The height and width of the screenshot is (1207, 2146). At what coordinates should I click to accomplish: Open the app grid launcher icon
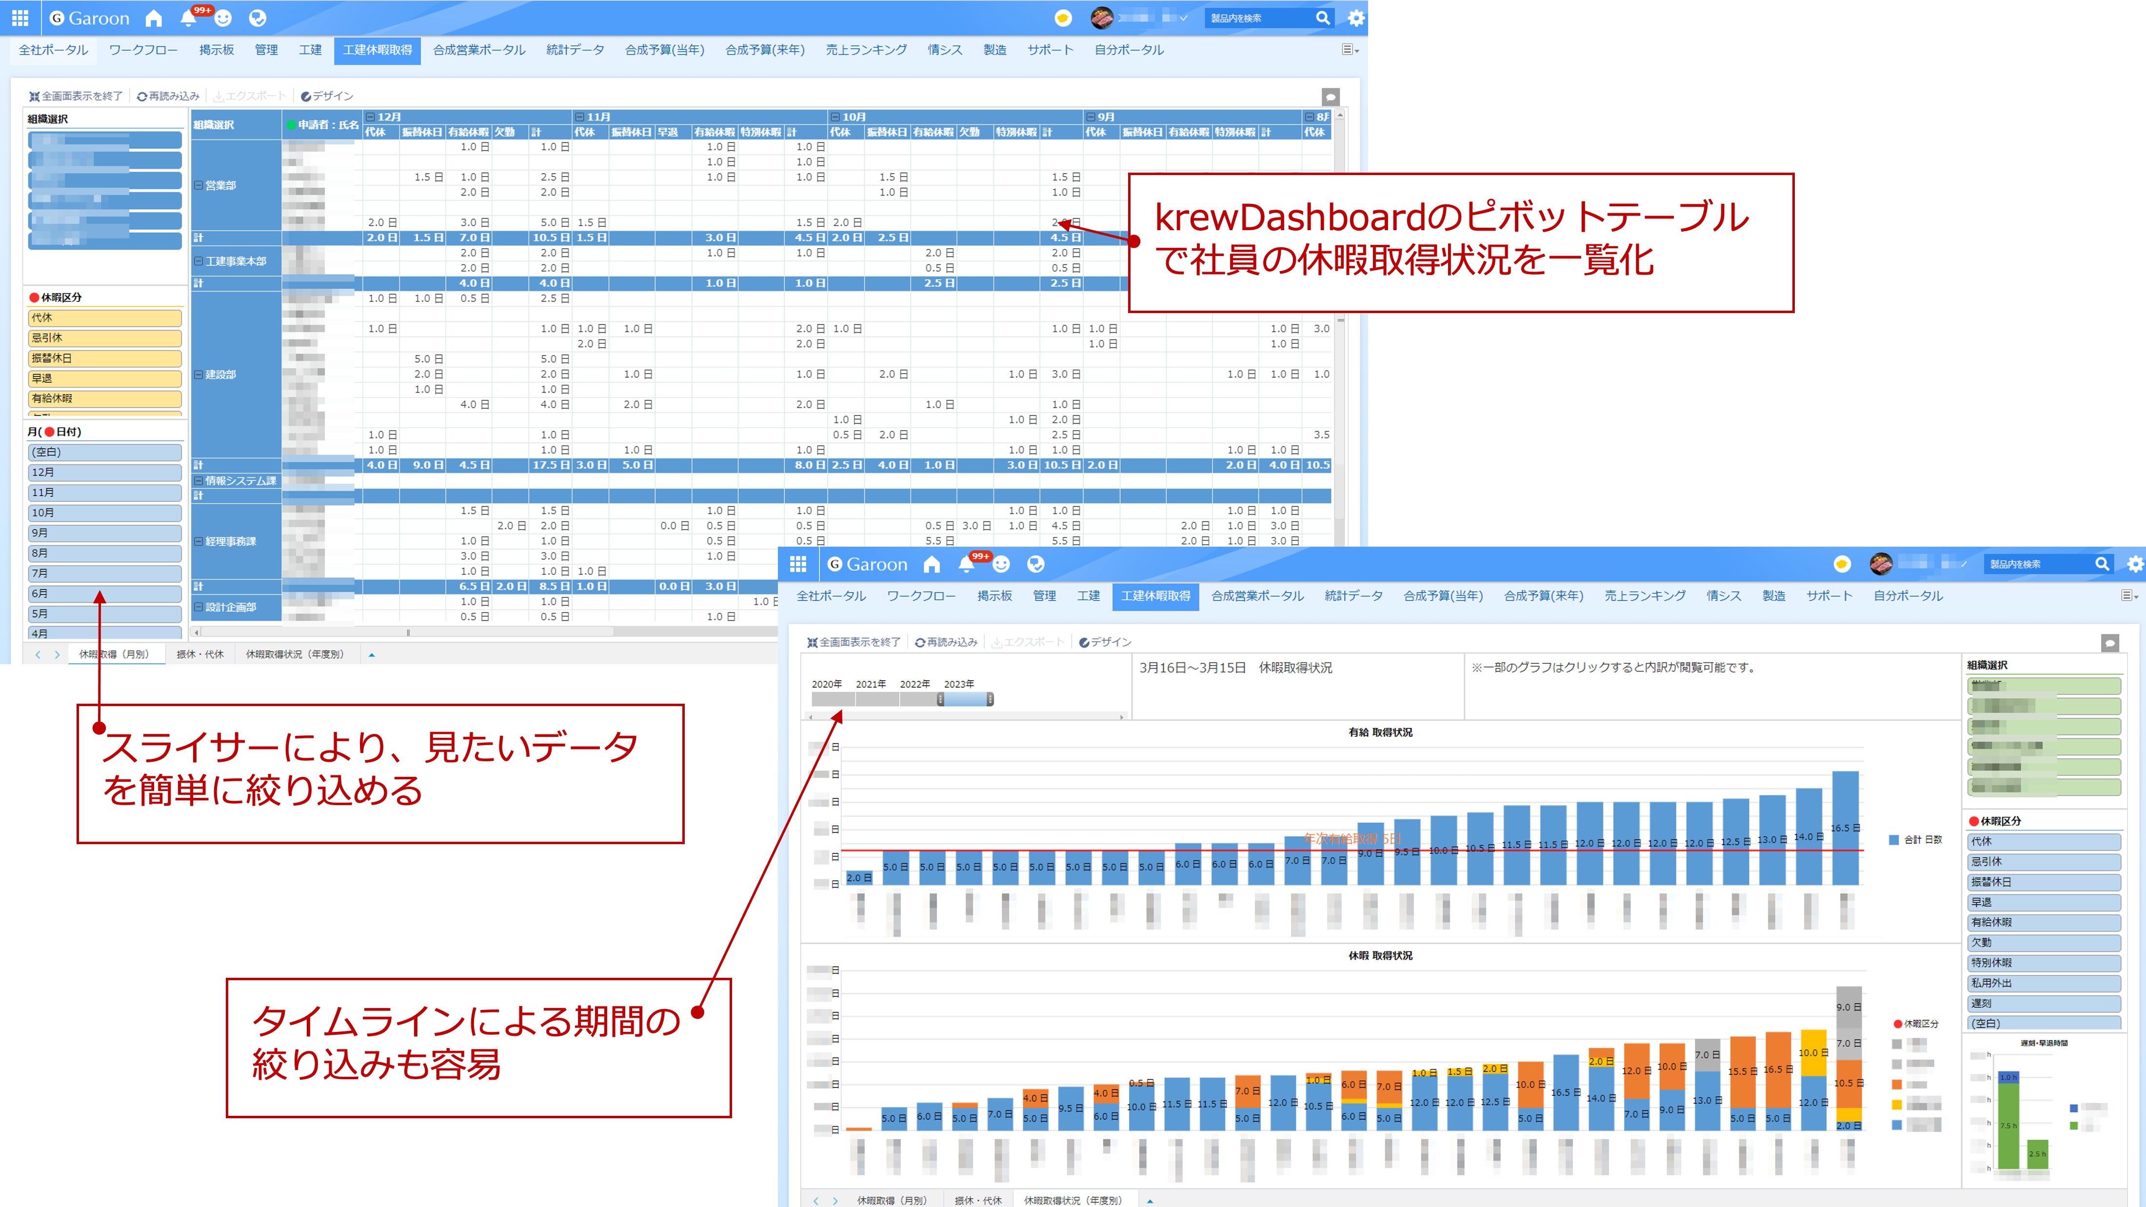coord(20,18)
